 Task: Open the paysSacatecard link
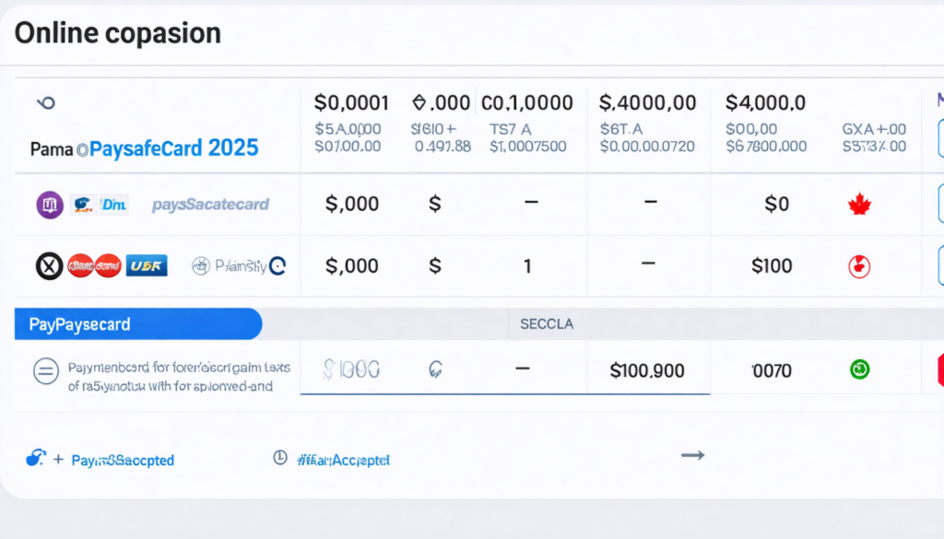(210, 205)
